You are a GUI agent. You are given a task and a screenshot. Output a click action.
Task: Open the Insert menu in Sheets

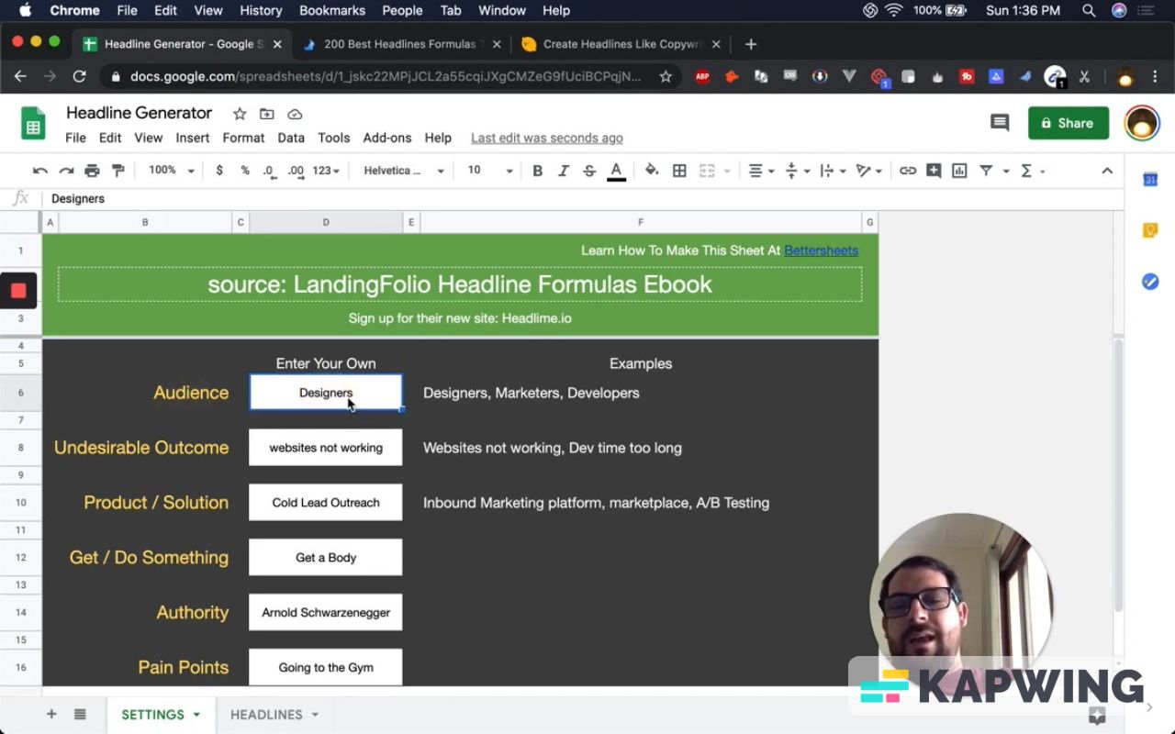[193, 138]
